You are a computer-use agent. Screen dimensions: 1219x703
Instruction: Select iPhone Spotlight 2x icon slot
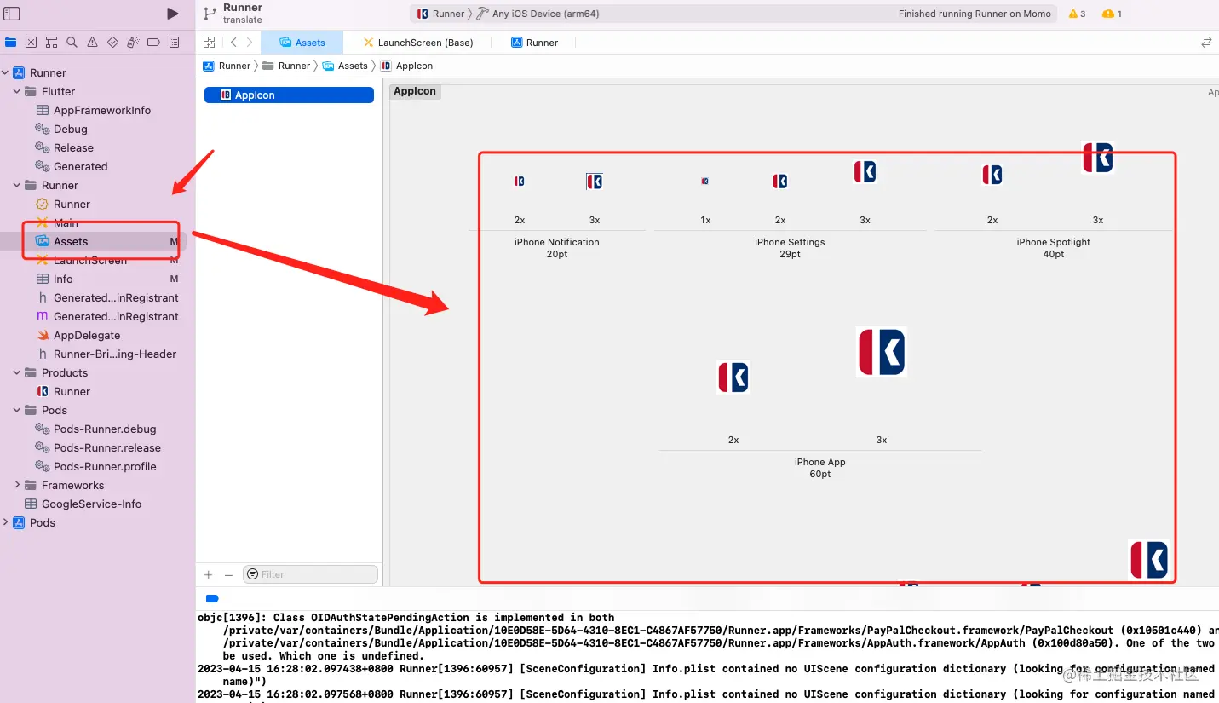point(992,175)
